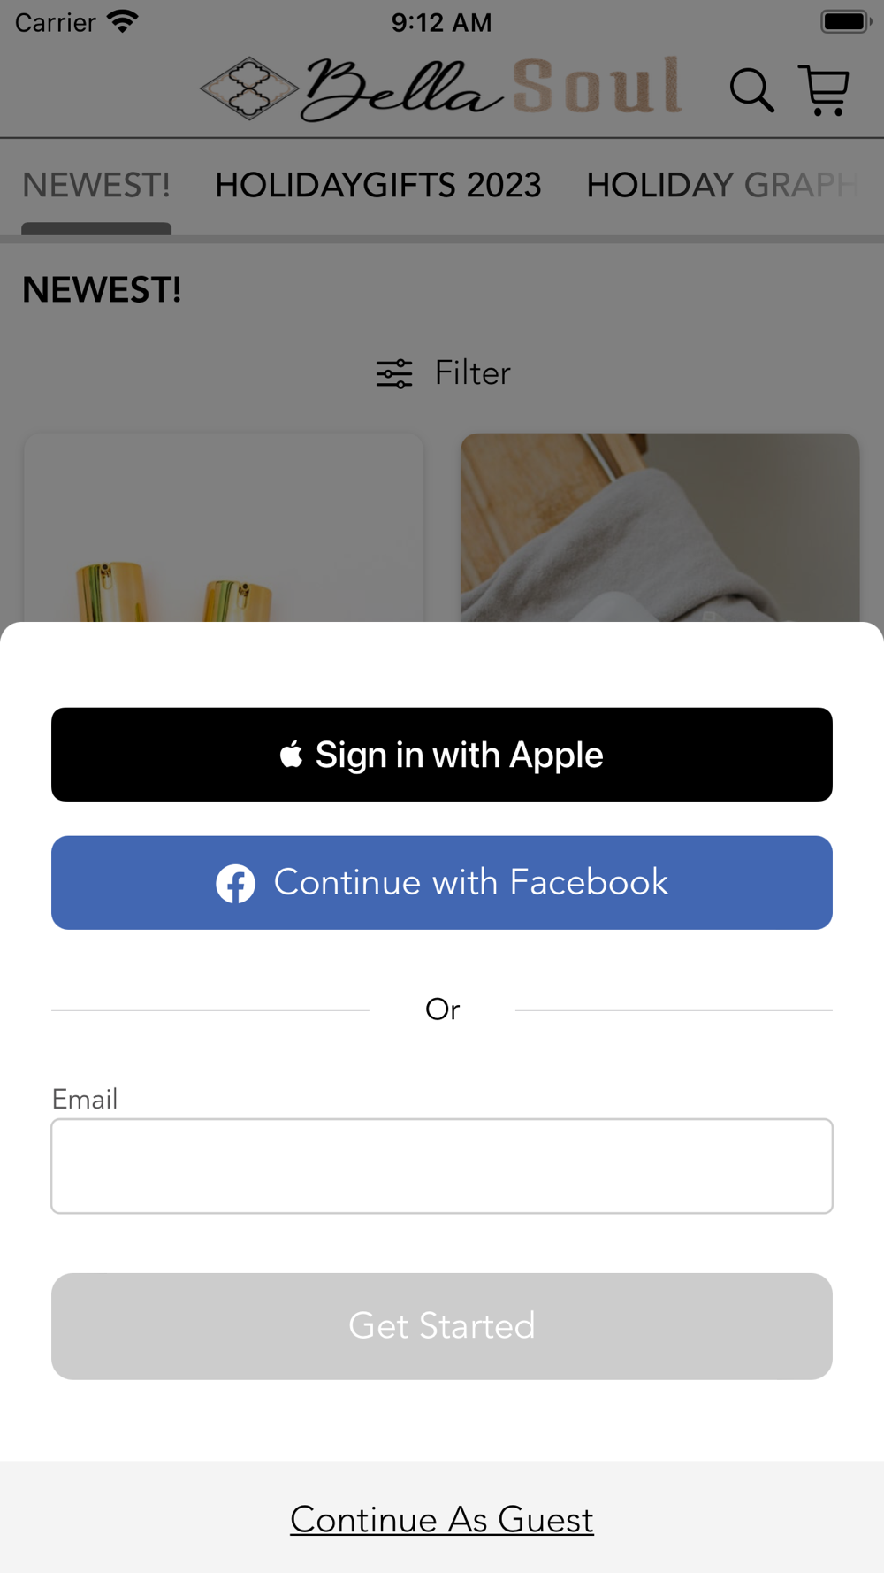
Task: Open the gold earrings product thumbnail
Action: pos(224,527)
